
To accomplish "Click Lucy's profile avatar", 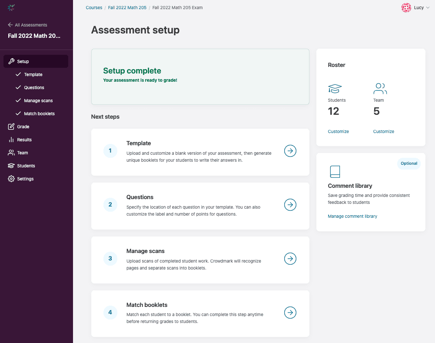I will click(406, 7).
